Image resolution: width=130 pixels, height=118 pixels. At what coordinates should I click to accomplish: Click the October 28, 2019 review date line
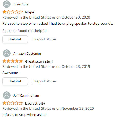(x=46, y=66)
